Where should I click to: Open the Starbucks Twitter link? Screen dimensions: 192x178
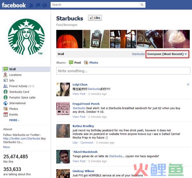[x=22, y=139]
